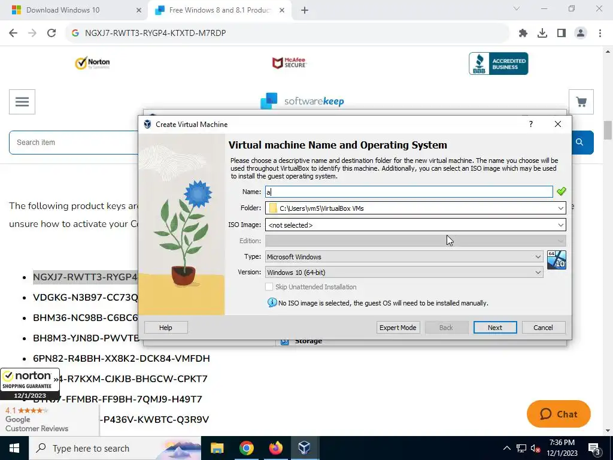Open the notifications center icon
This screenshot has height=460, width=613.
coord(594,448)
